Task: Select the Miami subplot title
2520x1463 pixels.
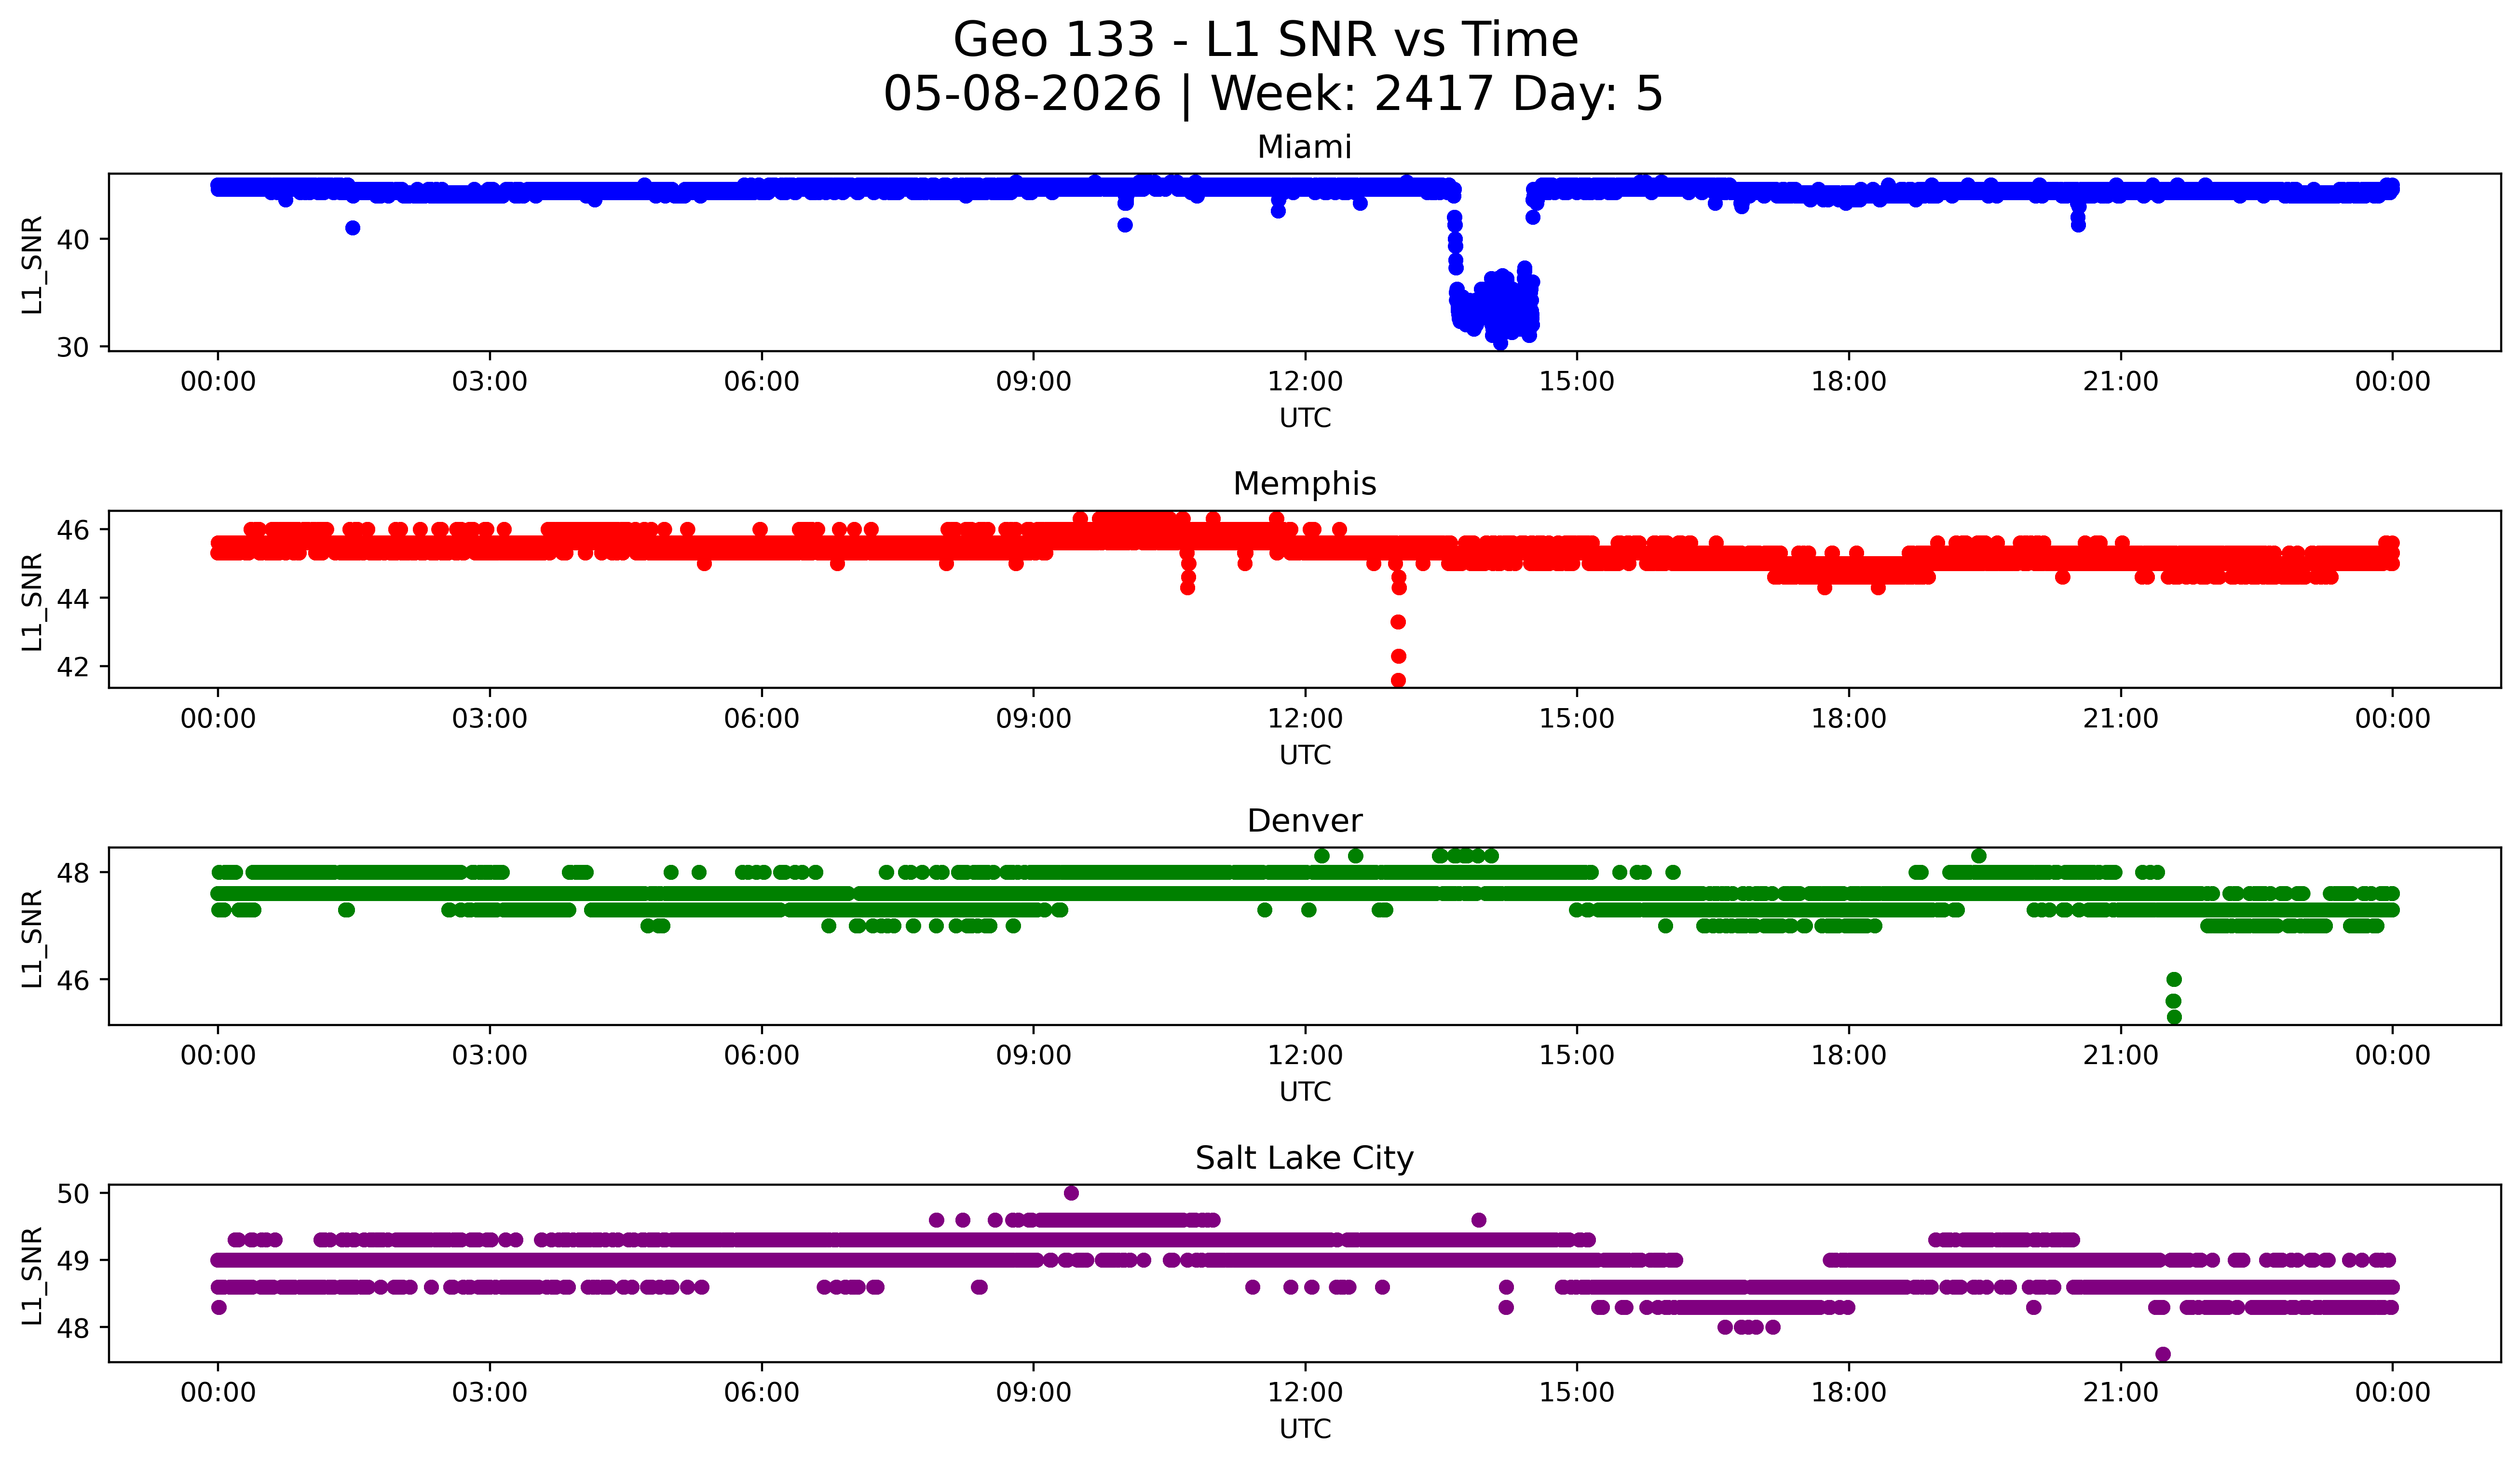Action: (x=1304, y=147)
